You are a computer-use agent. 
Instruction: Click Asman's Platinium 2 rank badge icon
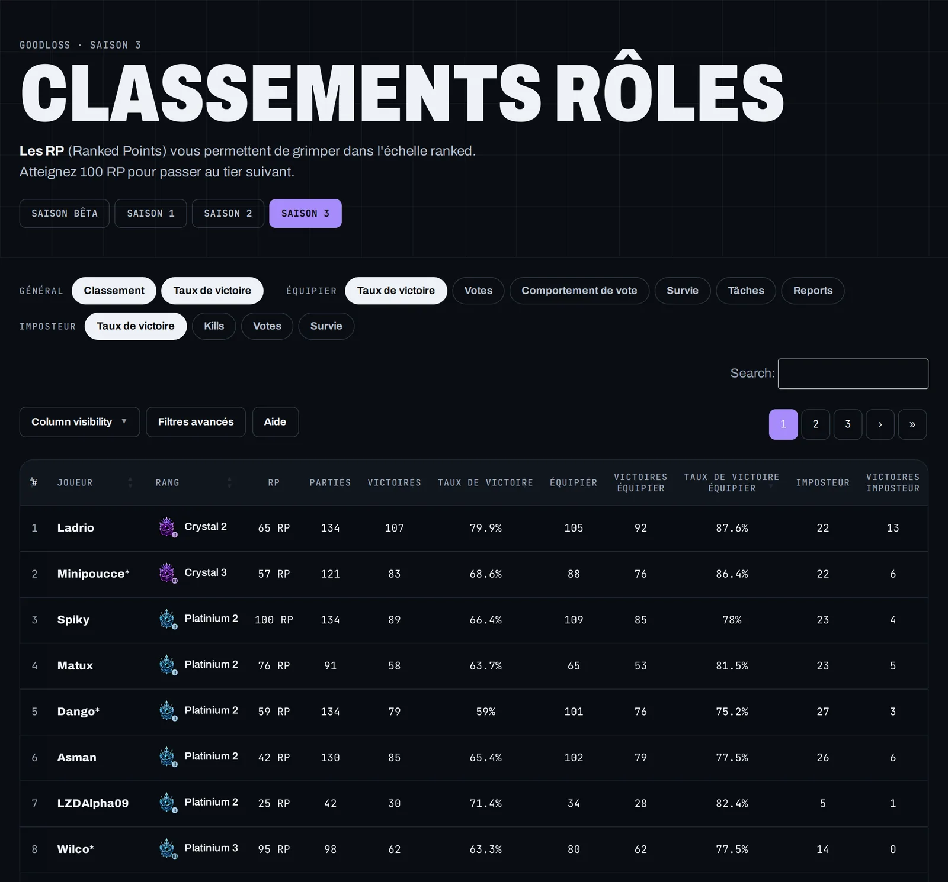pyautogui.click(x=168, y=757)
